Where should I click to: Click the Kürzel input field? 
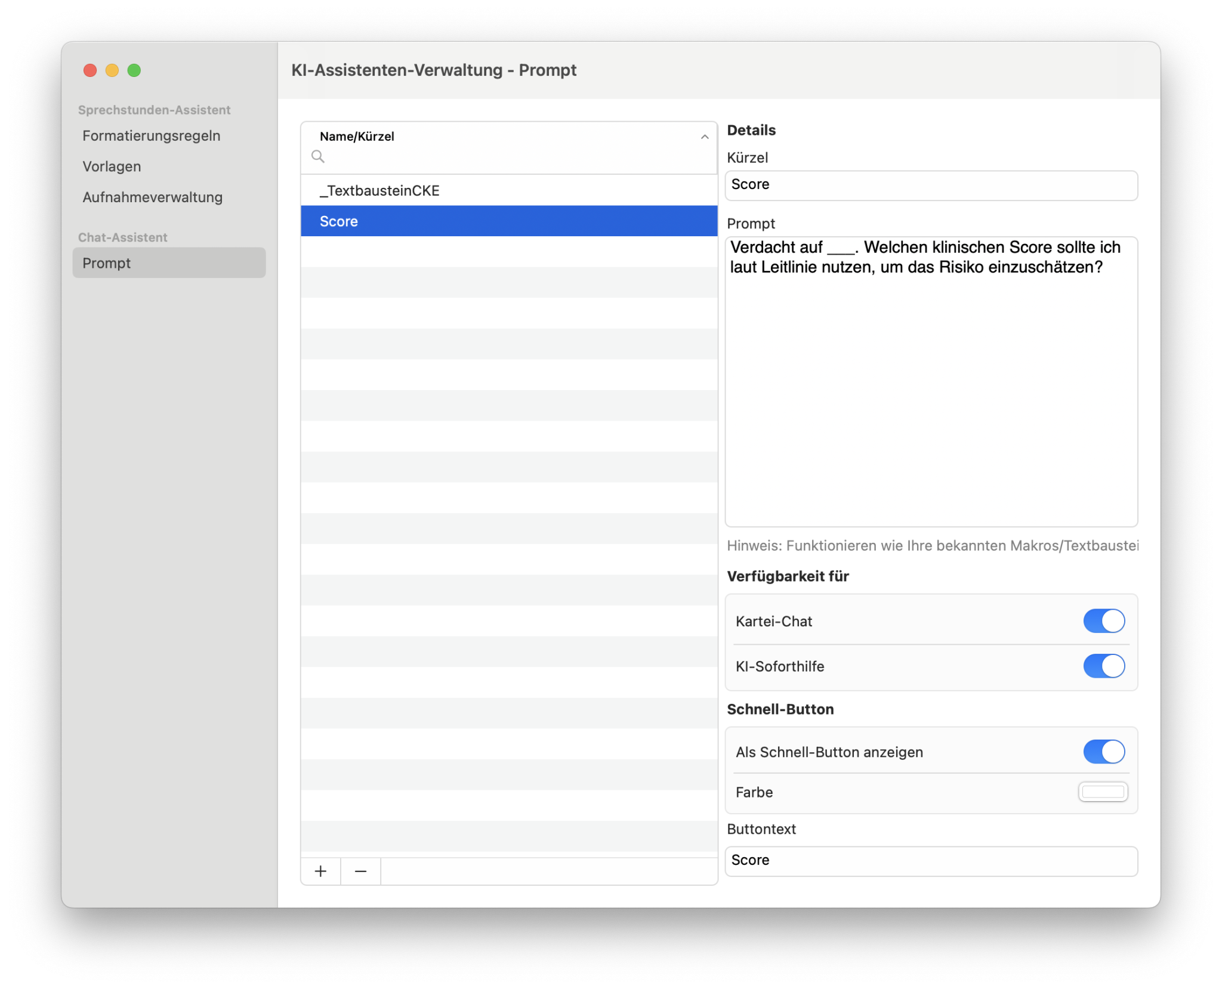click(931, 185)
